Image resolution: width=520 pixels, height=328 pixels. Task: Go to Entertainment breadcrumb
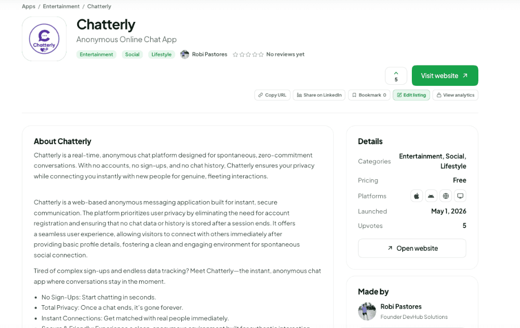tap(61, 6)
